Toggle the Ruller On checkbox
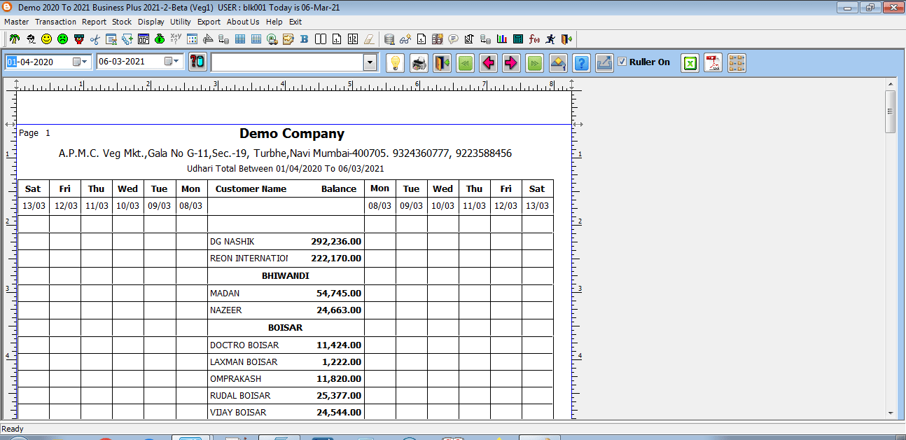This screenshot has width=906, height=440. [622, 62]
